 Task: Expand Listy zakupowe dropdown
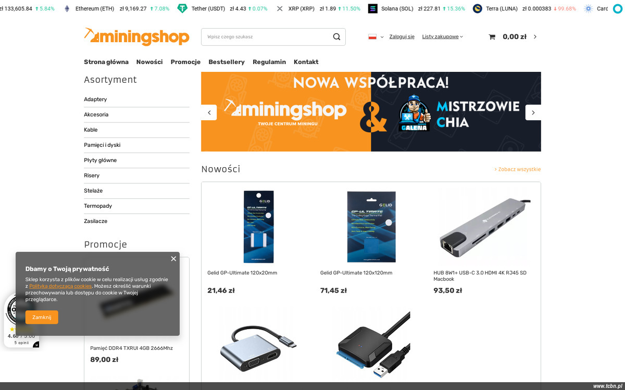442,37
